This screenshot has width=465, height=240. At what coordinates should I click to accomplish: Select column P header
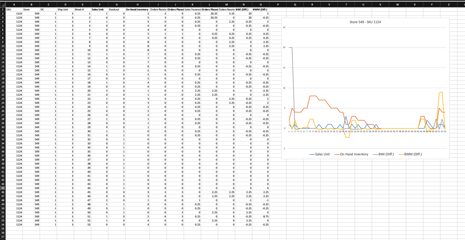point(278,5)
